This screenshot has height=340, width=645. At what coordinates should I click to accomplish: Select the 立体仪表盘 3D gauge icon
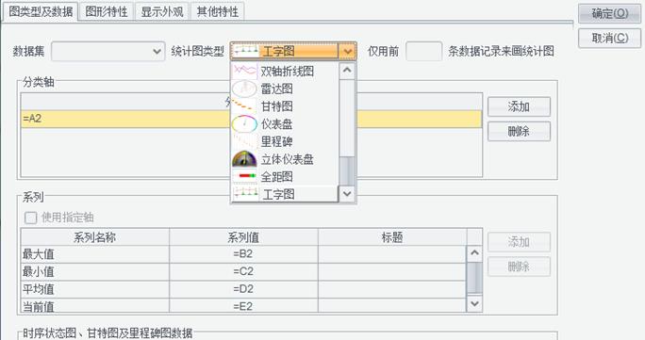[245, 159]
